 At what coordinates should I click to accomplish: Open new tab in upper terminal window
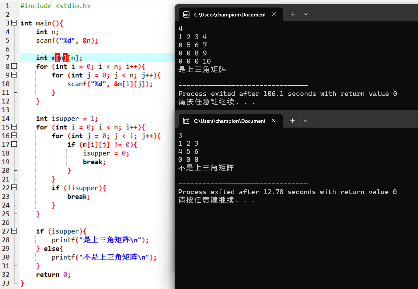click(x=293, y=14)
